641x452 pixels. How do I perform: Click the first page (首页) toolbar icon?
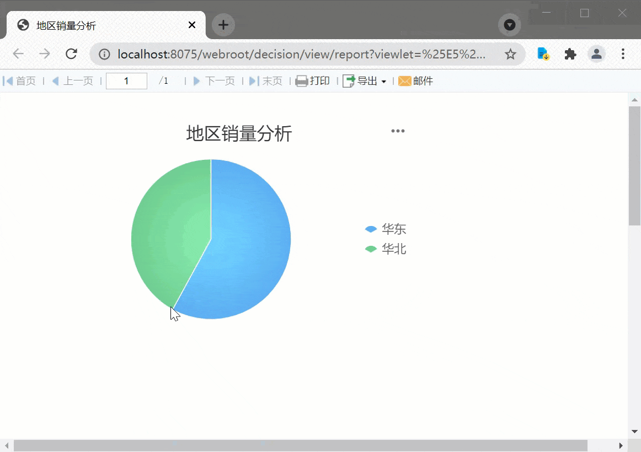coord(7,81)
